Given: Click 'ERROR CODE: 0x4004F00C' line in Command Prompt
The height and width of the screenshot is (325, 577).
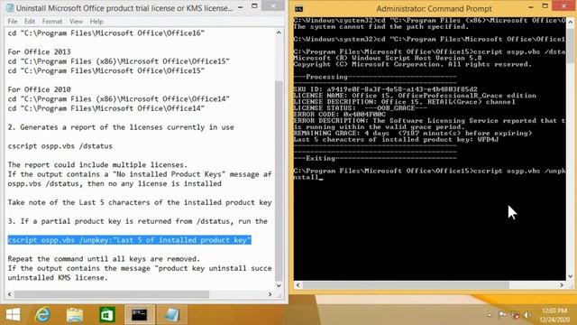Looking at the screenshot, I should coord(339,115).
